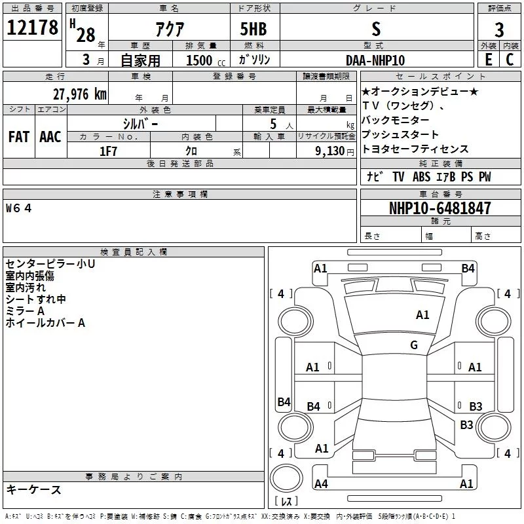The width and height of the screenshot is (524, 524).
Task: Click the TV（ワンセグ） sales point line
Action: [x=403, y=105]
